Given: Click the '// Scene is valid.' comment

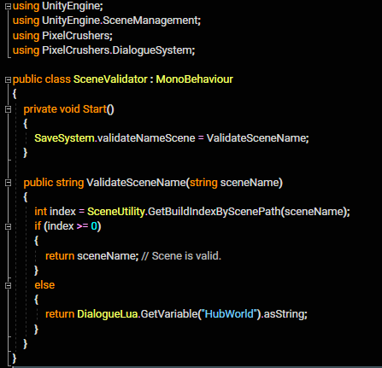Looking at the screenshot, I should [x=181, y=256].
